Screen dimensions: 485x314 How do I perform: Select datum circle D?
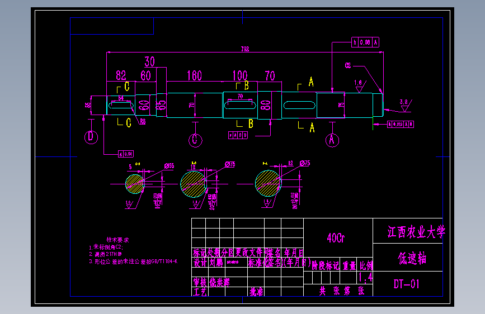click(91, 137)
